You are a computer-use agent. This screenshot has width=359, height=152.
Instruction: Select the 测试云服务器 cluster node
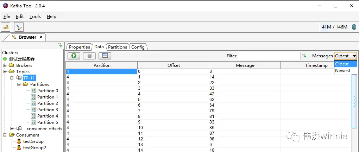point(22,59)
